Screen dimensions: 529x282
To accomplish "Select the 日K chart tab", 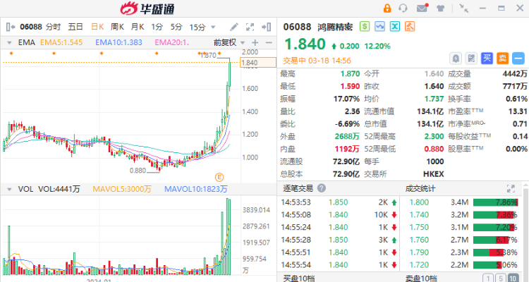I will tap(97, 27).
